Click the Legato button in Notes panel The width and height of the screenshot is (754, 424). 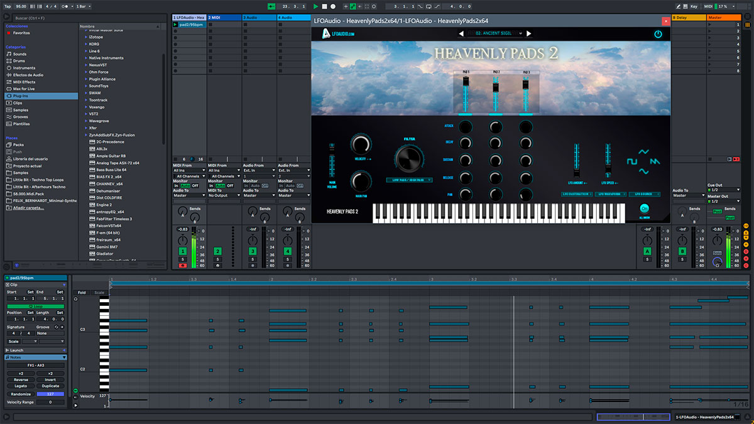[x=21, y=386]
